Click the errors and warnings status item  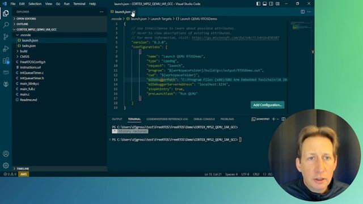10,174
